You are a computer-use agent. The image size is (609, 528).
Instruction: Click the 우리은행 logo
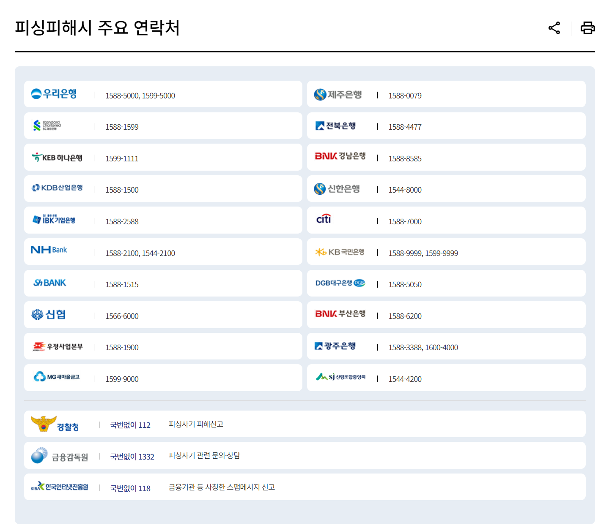pyautogui.click(x=54, y=94)
